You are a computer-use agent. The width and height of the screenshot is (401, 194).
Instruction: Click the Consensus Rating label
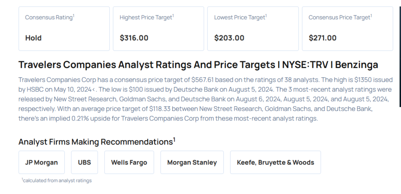click(49, 18)
